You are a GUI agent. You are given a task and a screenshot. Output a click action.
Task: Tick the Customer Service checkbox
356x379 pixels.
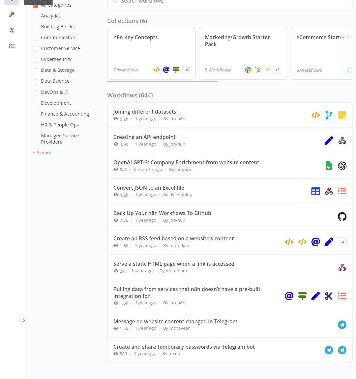click(36, 49)
